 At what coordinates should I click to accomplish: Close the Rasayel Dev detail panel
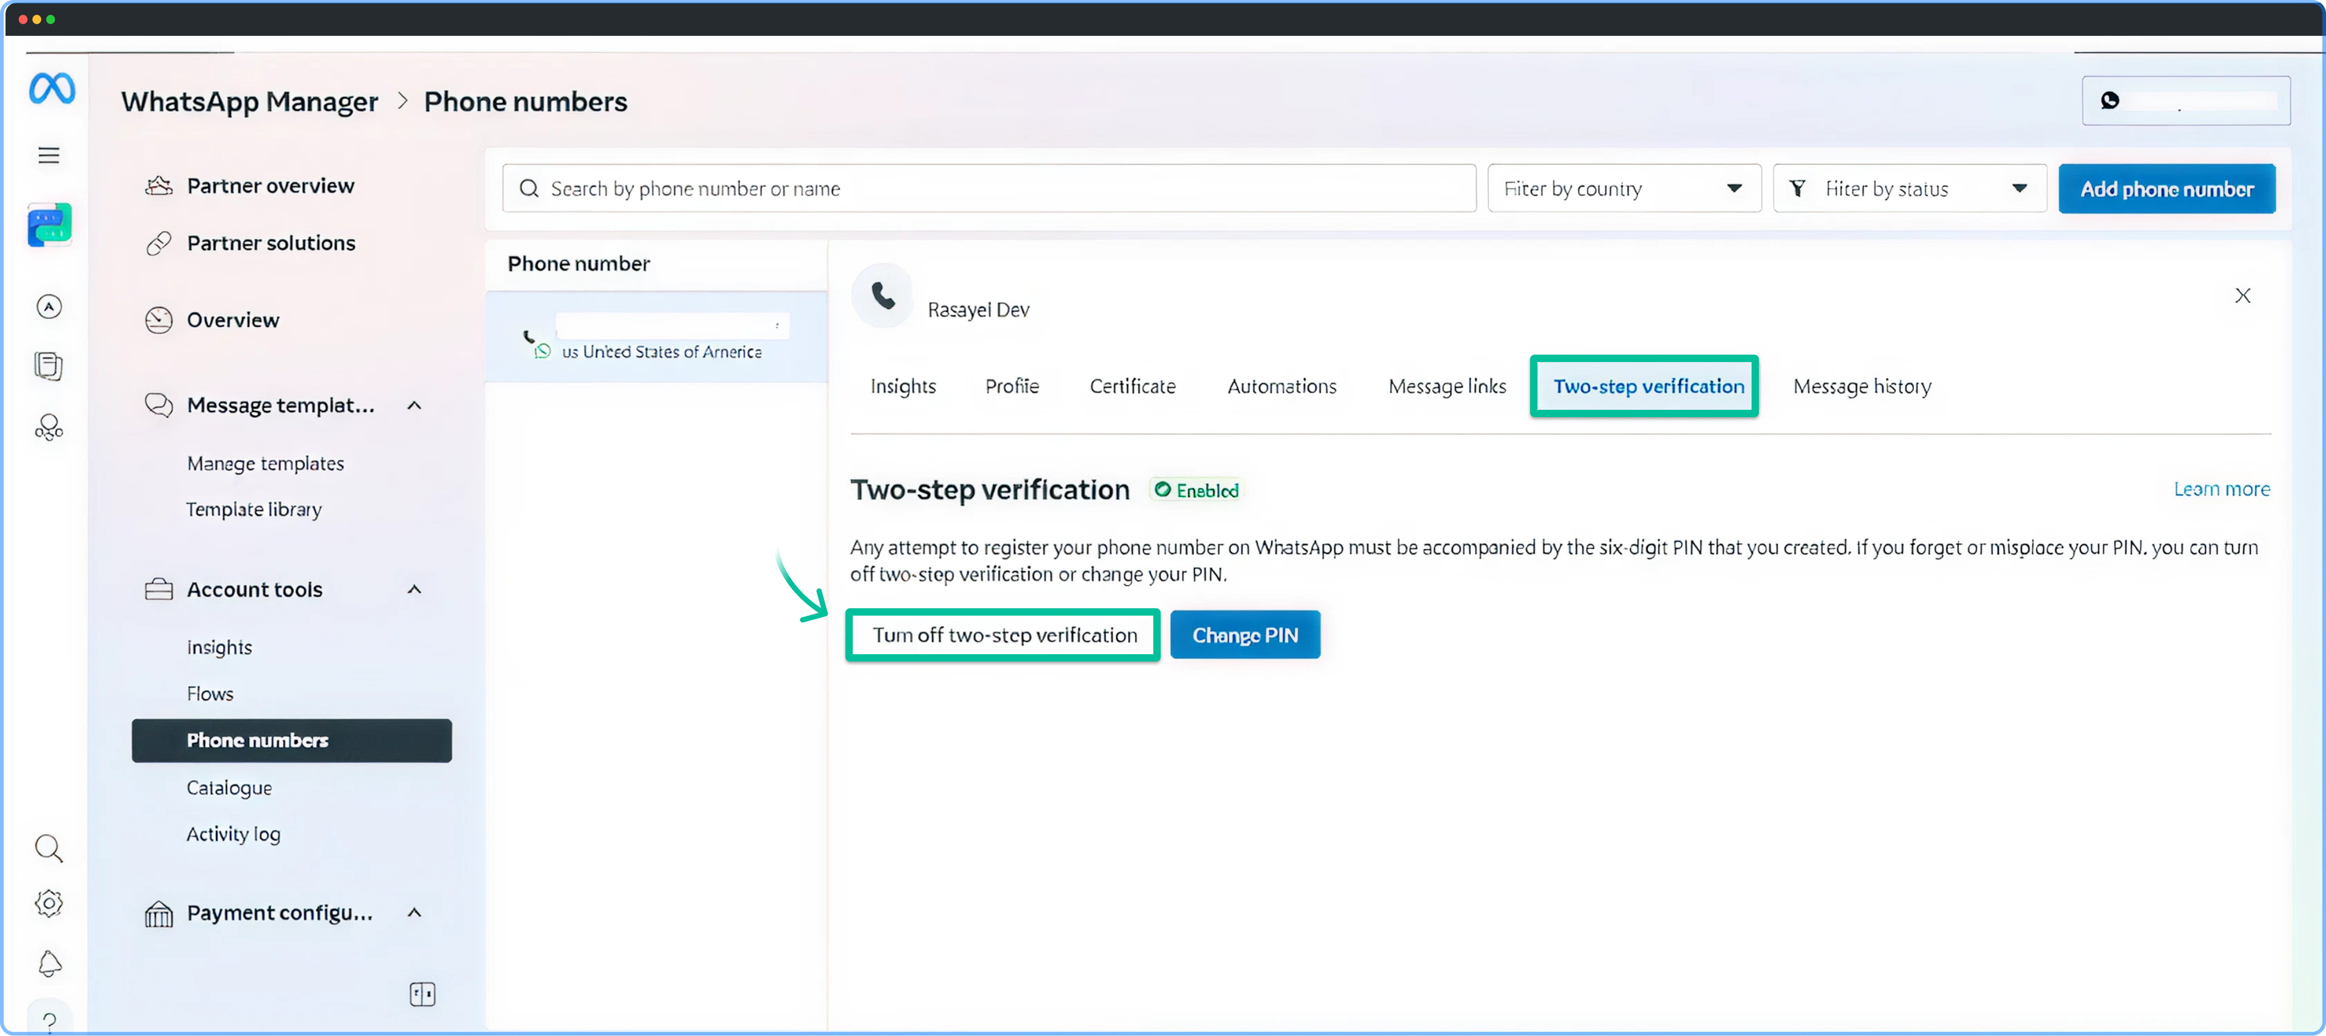(2242, 296)
